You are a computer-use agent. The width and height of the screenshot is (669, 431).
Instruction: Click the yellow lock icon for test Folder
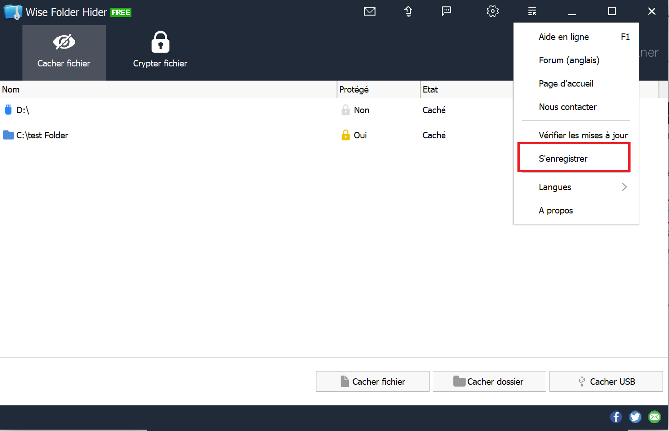346,135
